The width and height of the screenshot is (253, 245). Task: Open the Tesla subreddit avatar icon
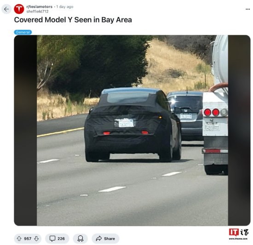pyautogui.click(x=19, y=9)
